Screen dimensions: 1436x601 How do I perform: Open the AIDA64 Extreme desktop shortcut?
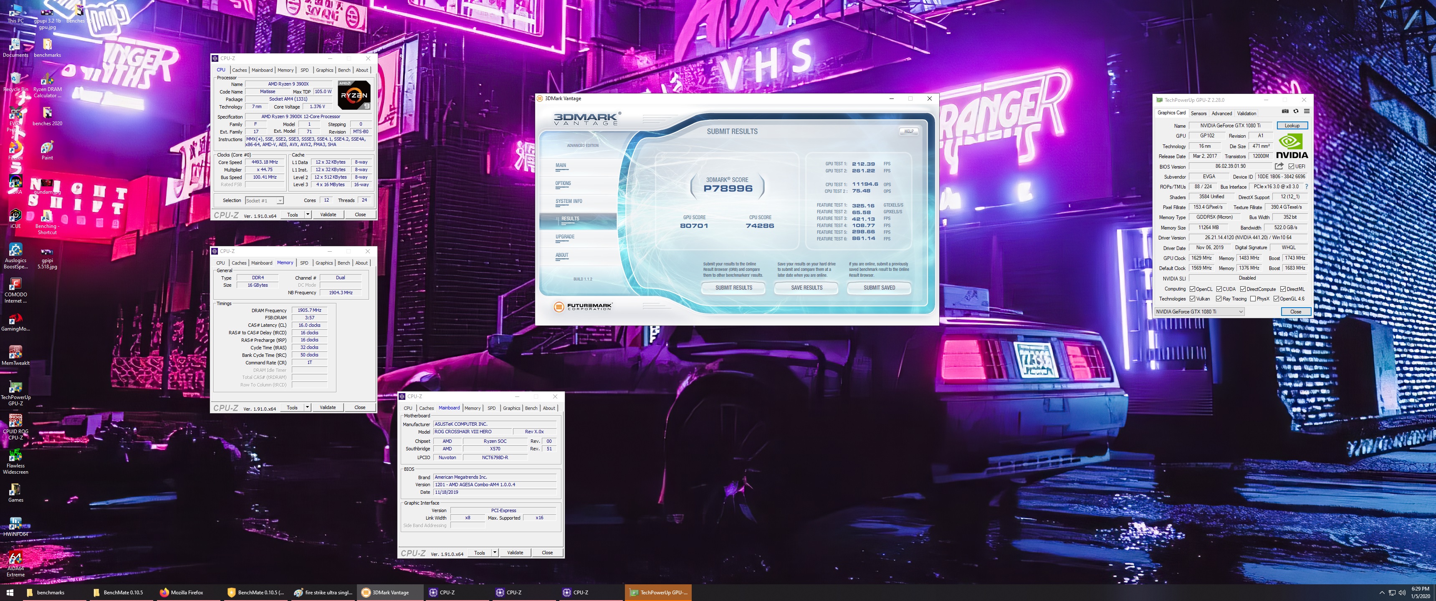tap(15, 564)
